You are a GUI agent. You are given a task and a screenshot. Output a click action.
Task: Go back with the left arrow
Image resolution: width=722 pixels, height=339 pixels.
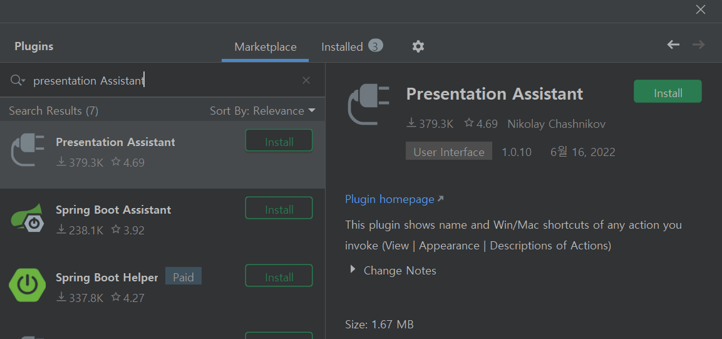click(673, 44)
